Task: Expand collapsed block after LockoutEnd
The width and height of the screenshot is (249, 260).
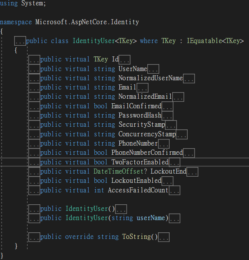Action: click(192, 172)
